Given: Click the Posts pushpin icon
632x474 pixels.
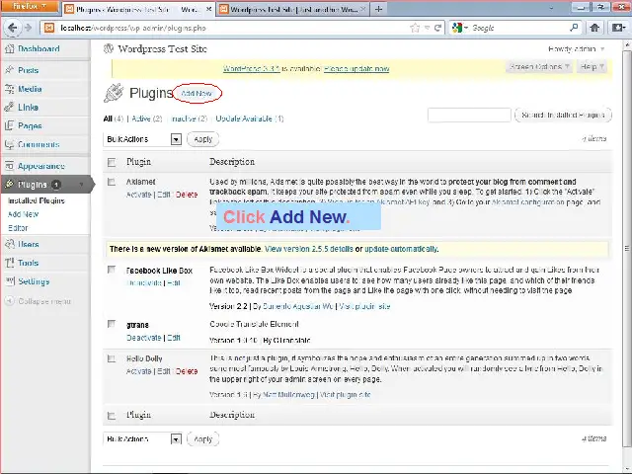Looking at the screenshot, I should click(9, 70).
